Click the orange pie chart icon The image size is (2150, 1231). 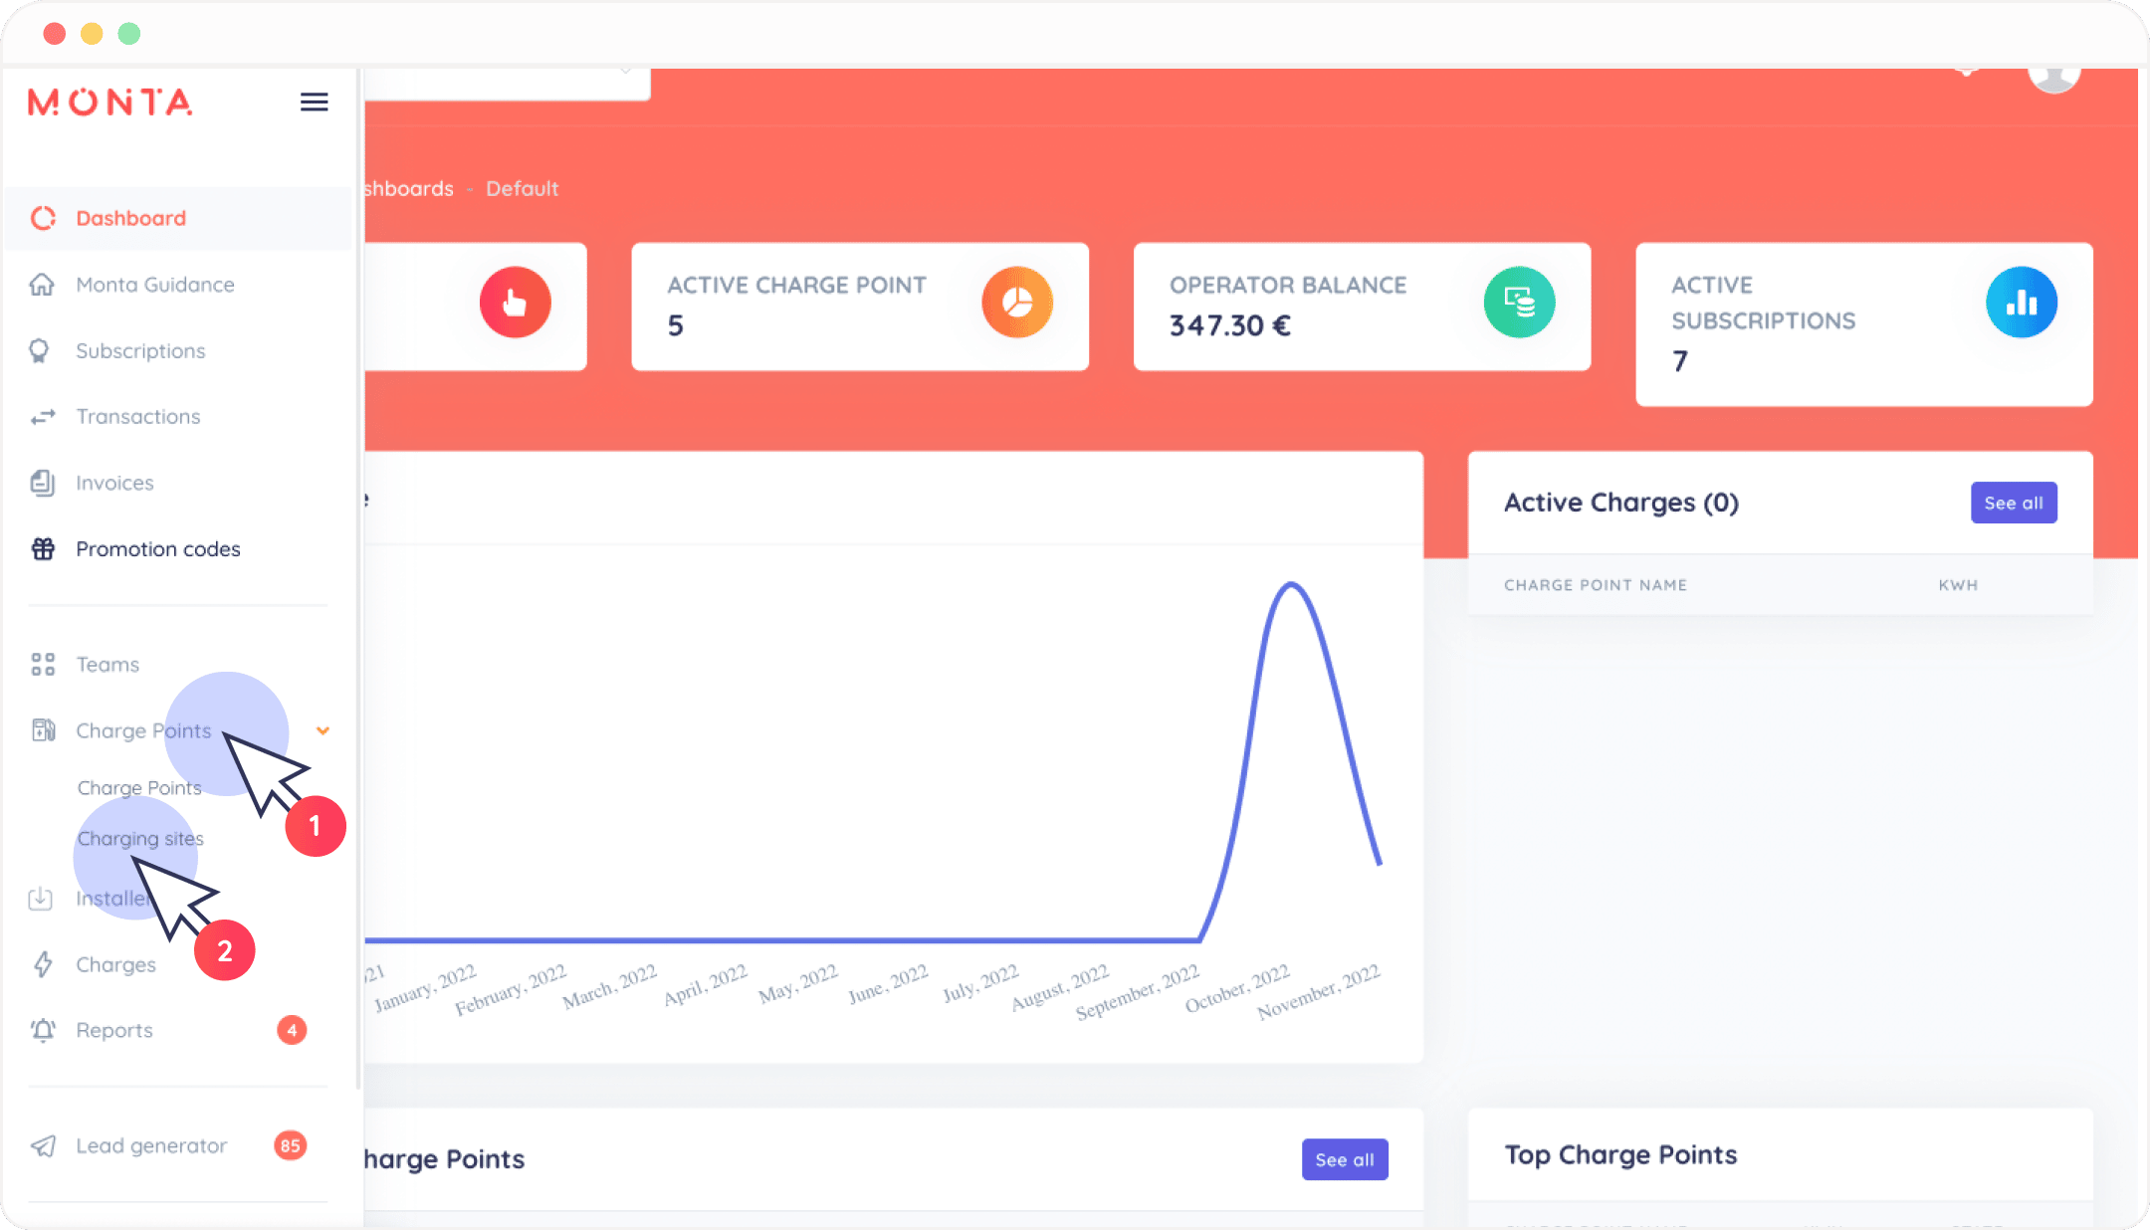click(1016, 303)
